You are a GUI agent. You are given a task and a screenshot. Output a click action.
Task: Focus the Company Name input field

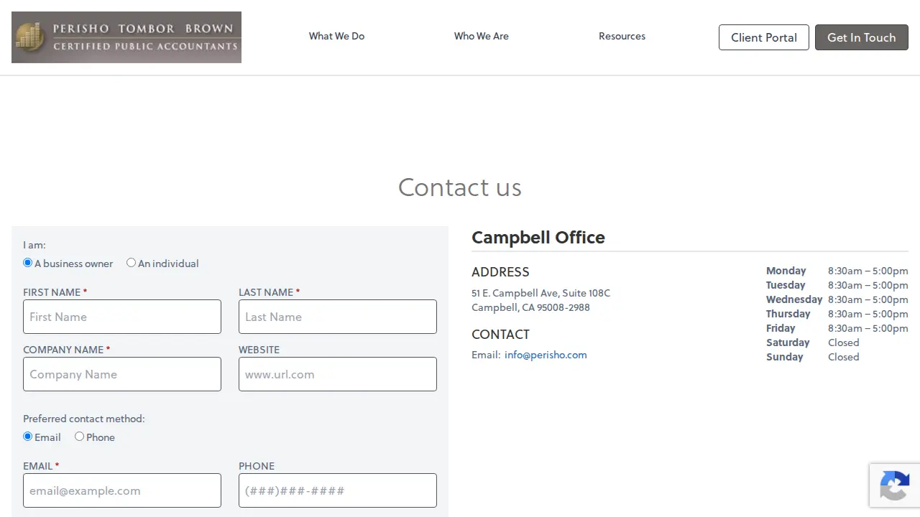(122, 374)
